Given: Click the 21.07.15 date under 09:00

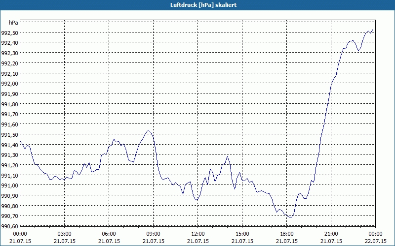Looking at the screenshot, I should [154, 241].
